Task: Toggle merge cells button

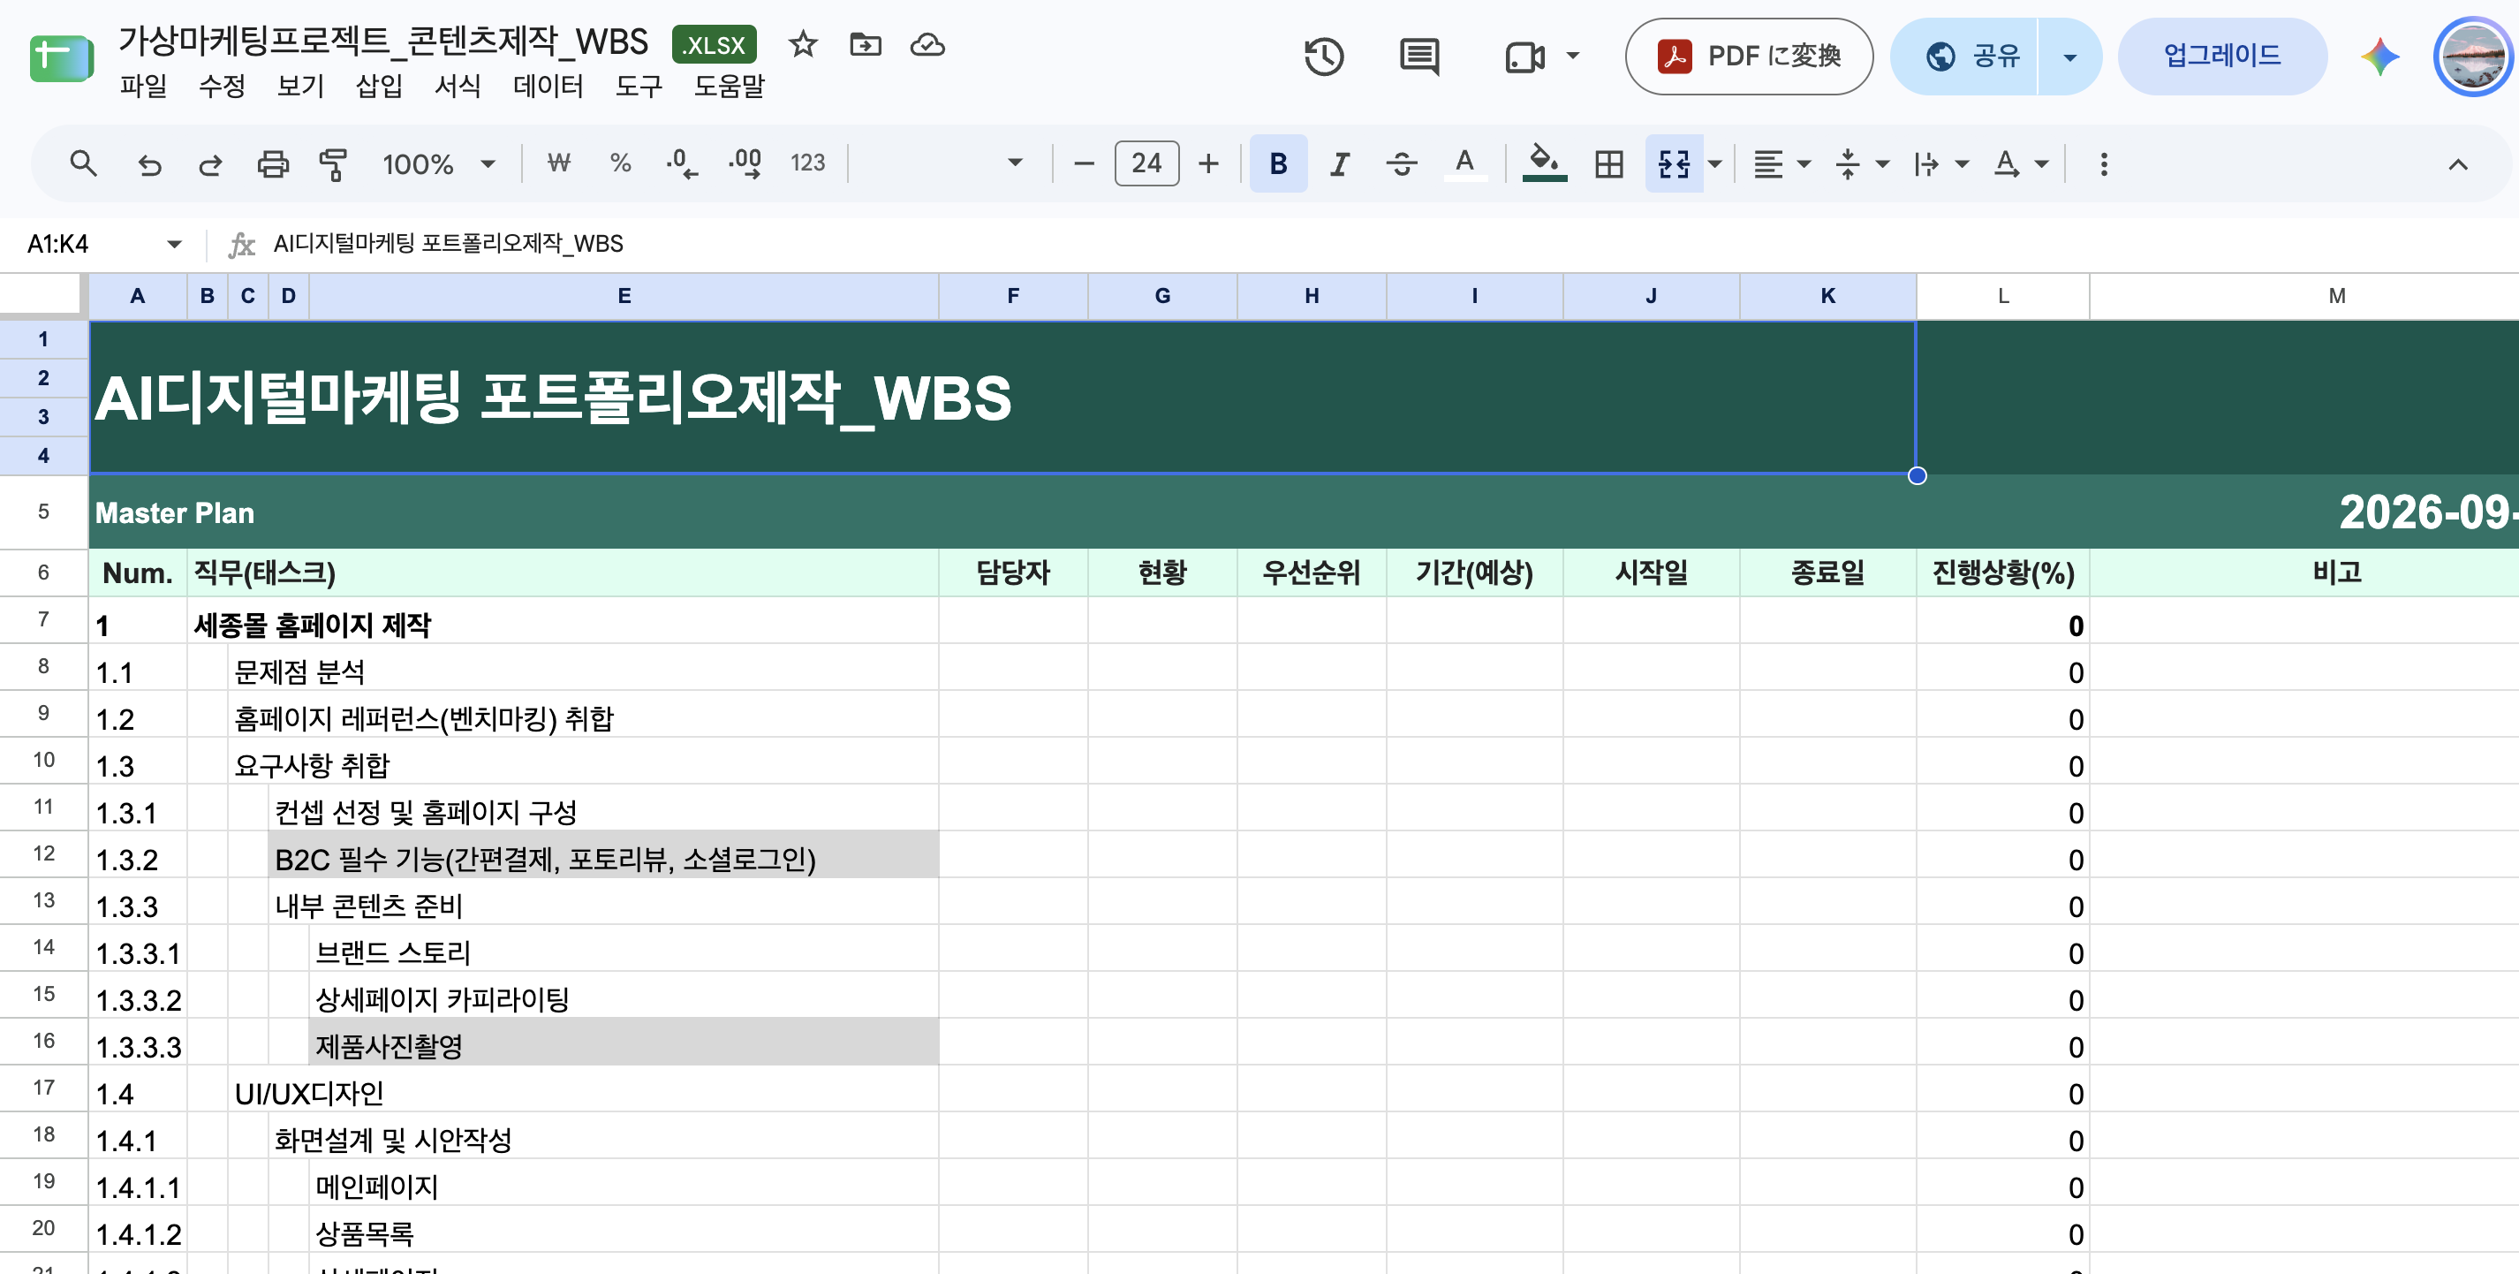Action: click(1674, 163)
